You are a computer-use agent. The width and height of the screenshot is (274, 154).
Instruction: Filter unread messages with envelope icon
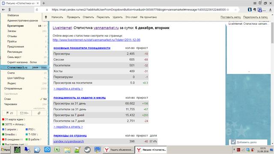click(x=24, y=113)
